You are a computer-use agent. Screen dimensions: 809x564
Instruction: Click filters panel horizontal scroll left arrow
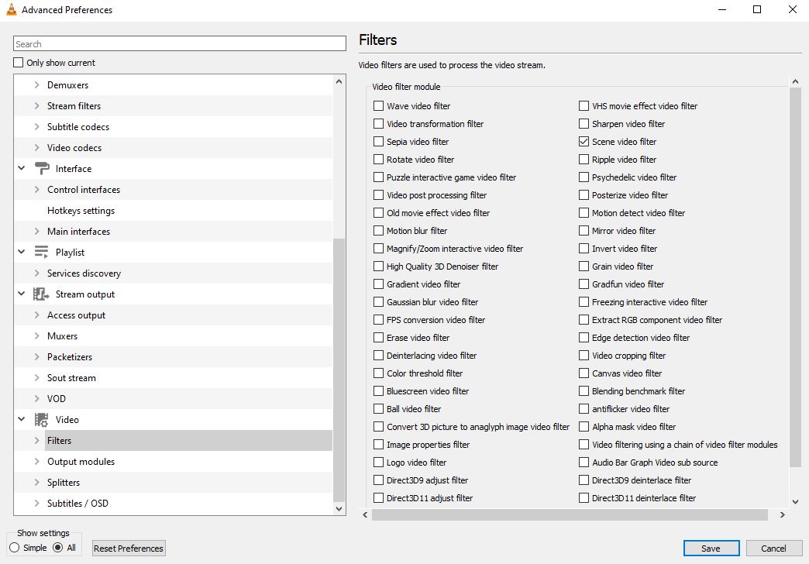[x=365, y=514]
